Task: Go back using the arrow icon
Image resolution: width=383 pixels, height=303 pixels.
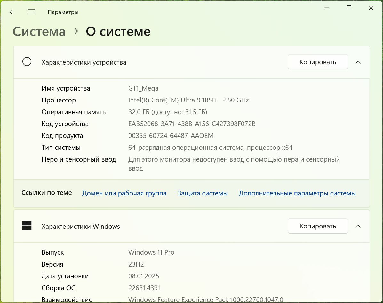Action: pos(12,12)
